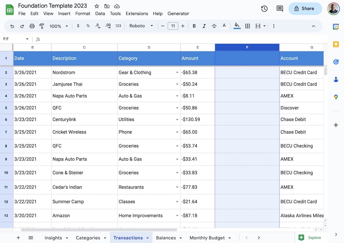Open the Categories tab menu arrow
Screen dimensions: 344x243
(105, 238)
